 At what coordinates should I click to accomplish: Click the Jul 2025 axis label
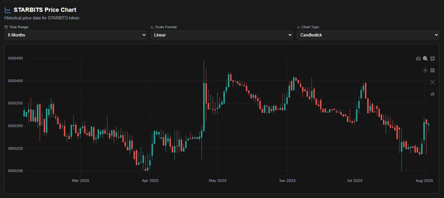pyautogui.click(x=355, y=181)
